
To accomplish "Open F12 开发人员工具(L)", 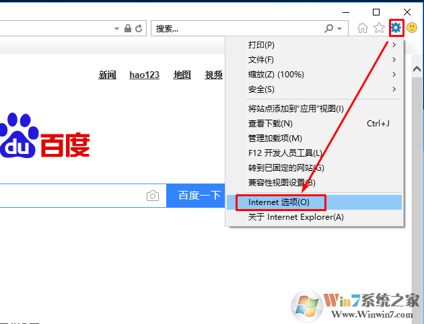I will (314, 153).
